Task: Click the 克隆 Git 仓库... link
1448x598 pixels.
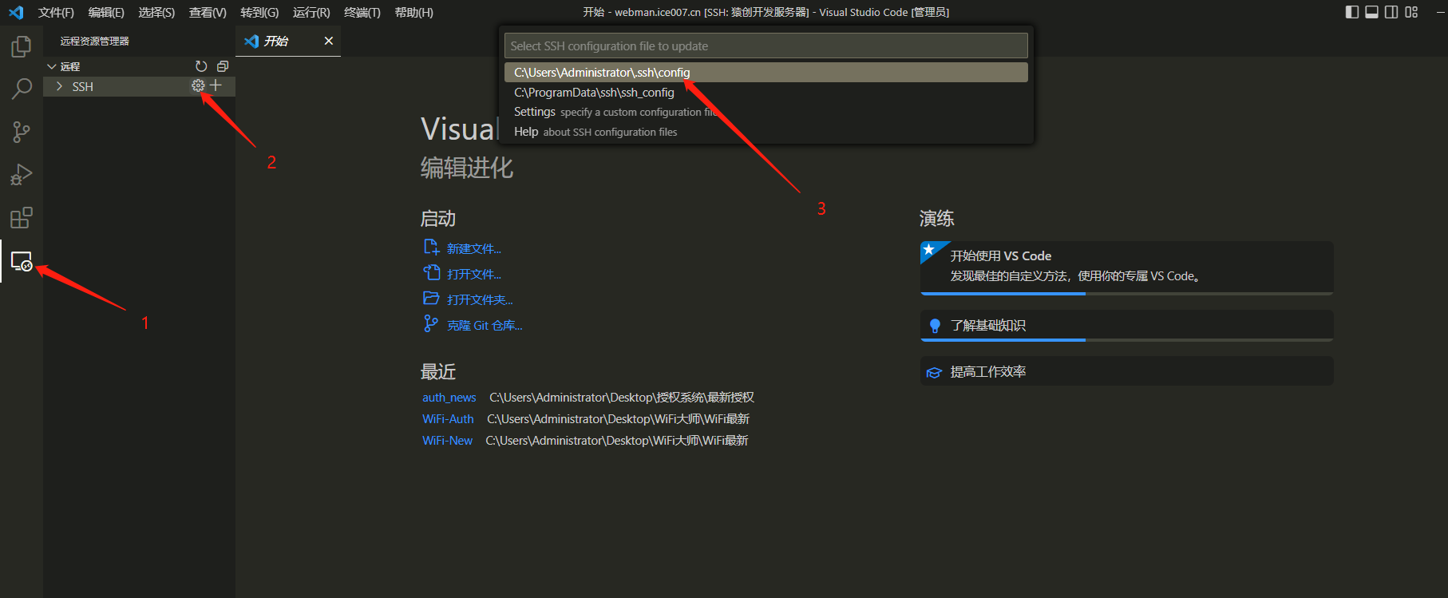Action: click(x=485, y=325)
